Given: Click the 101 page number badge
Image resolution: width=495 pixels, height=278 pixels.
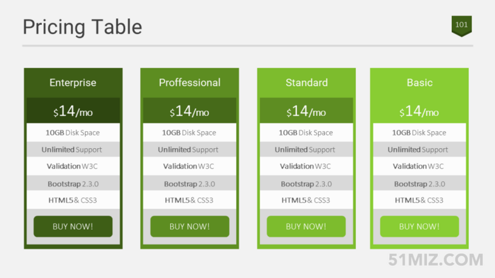Looking at the screenshot, I should click(461, 26).
